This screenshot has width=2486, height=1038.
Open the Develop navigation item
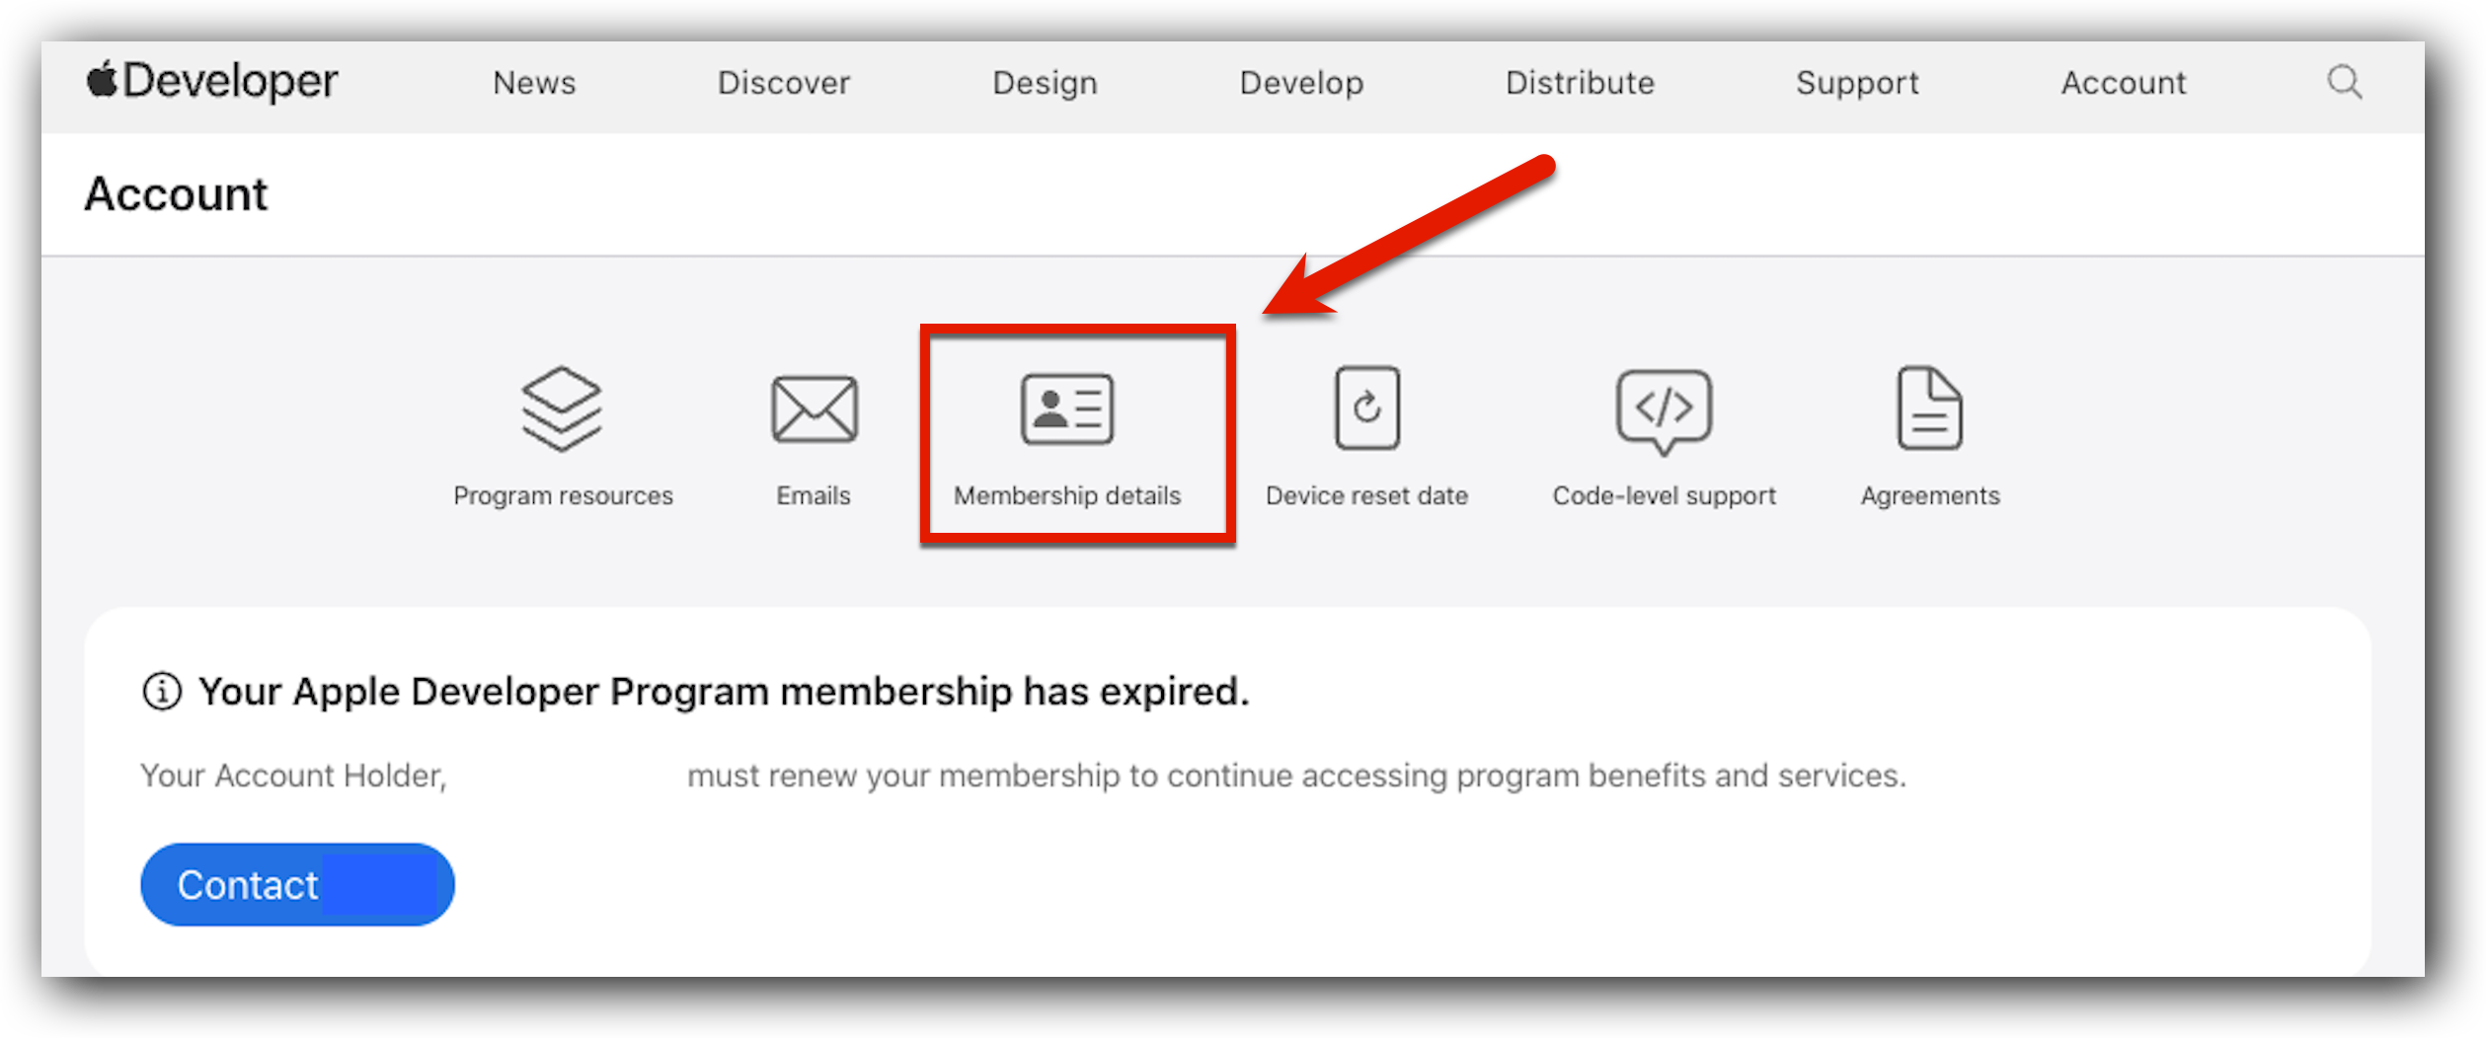coord(1301,83)
